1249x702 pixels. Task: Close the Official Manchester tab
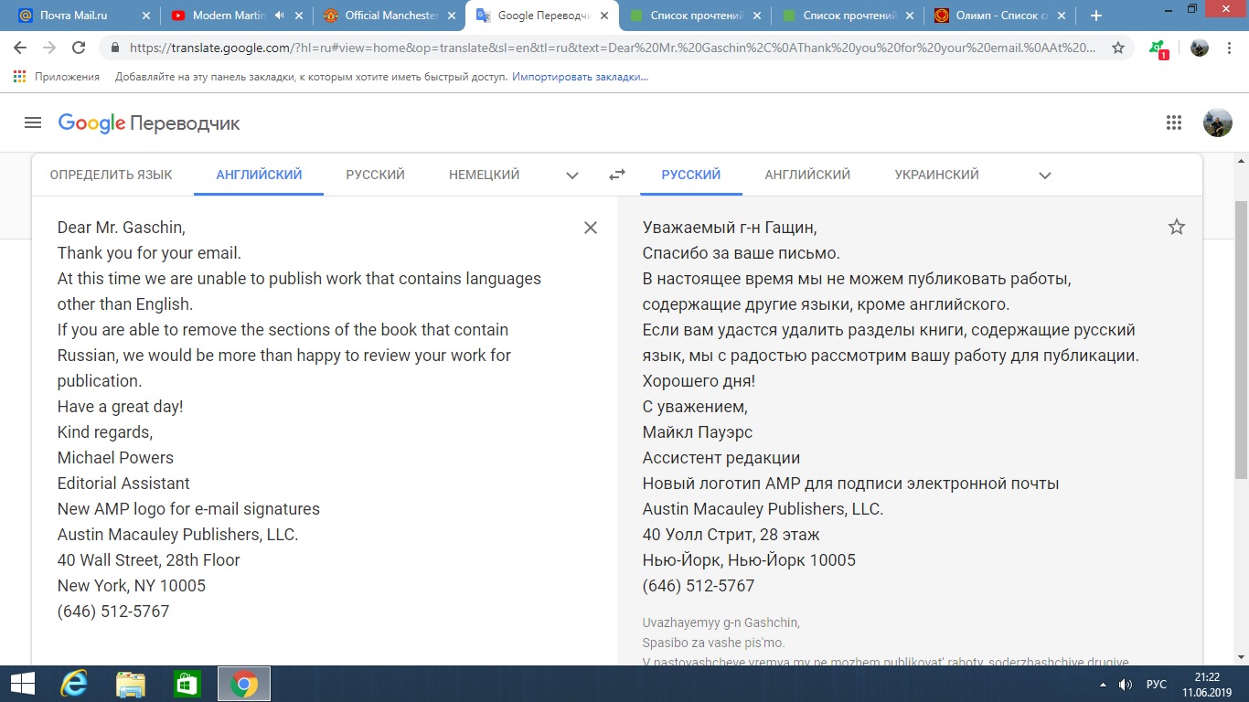pyautogui.click(x=452, y=16)
